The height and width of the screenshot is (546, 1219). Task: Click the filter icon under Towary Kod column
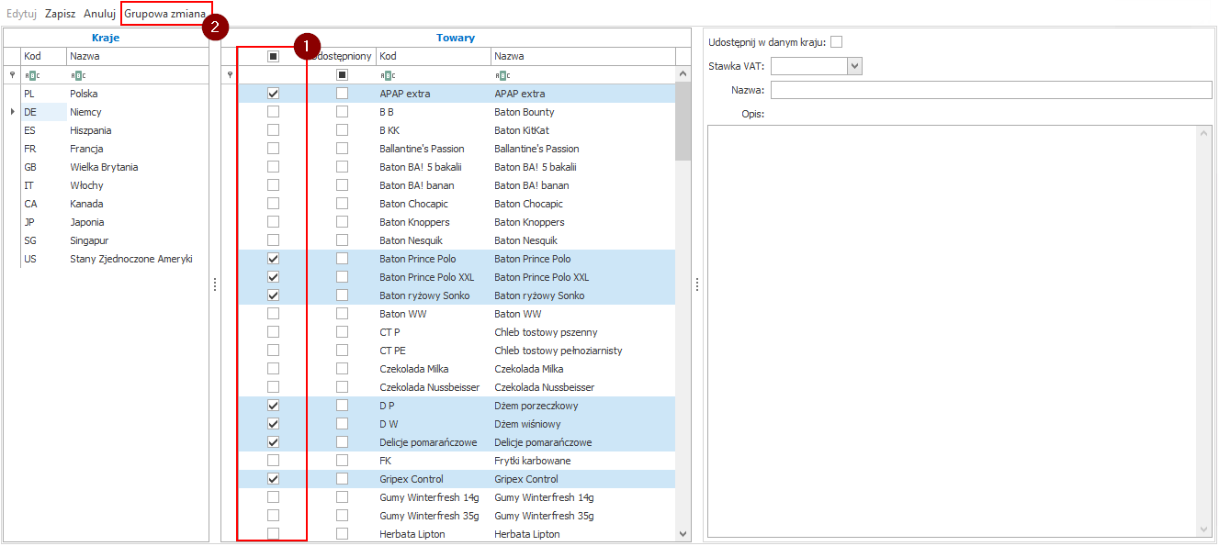tap(387, 75)
